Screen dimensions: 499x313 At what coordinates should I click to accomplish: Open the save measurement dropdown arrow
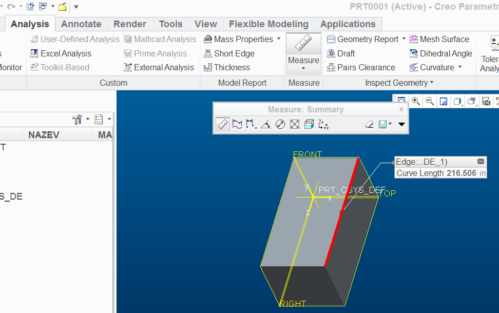pos(390,124)
